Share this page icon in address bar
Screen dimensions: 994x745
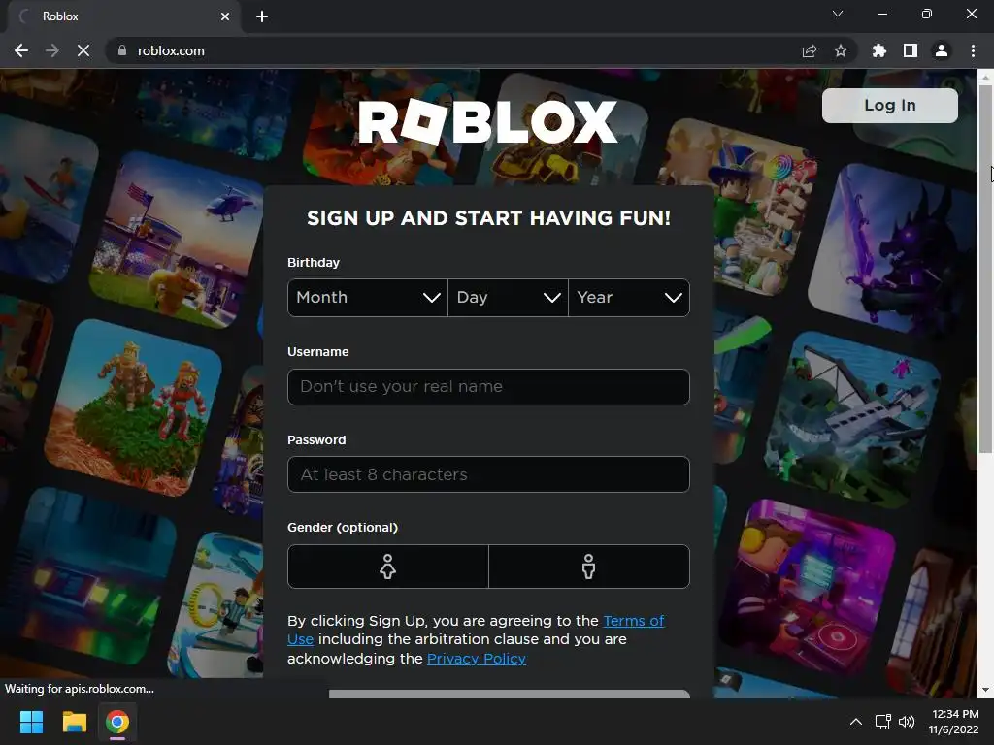coord(810,50)
